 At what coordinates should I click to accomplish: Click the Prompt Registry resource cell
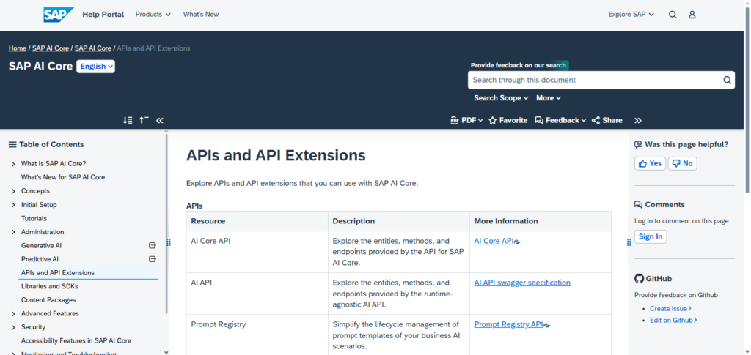[257, 335]
